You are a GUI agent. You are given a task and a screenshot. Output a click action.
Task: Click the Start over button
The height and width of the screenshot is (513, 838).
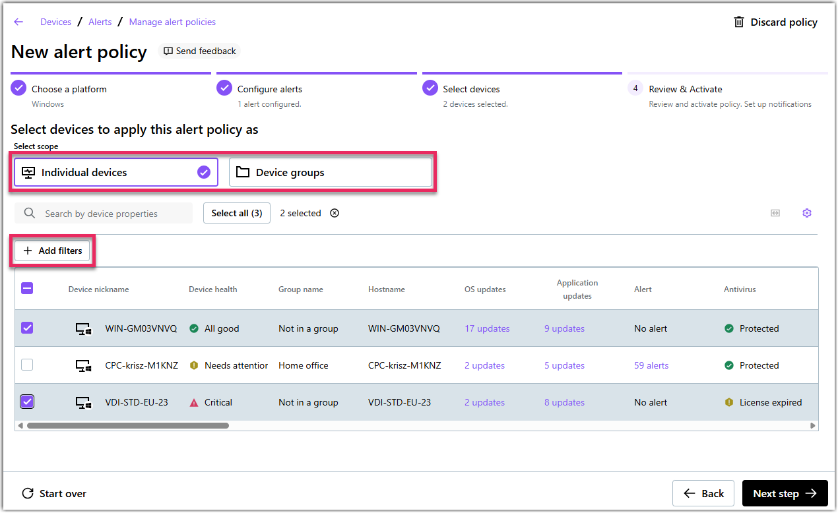(54, 493)
